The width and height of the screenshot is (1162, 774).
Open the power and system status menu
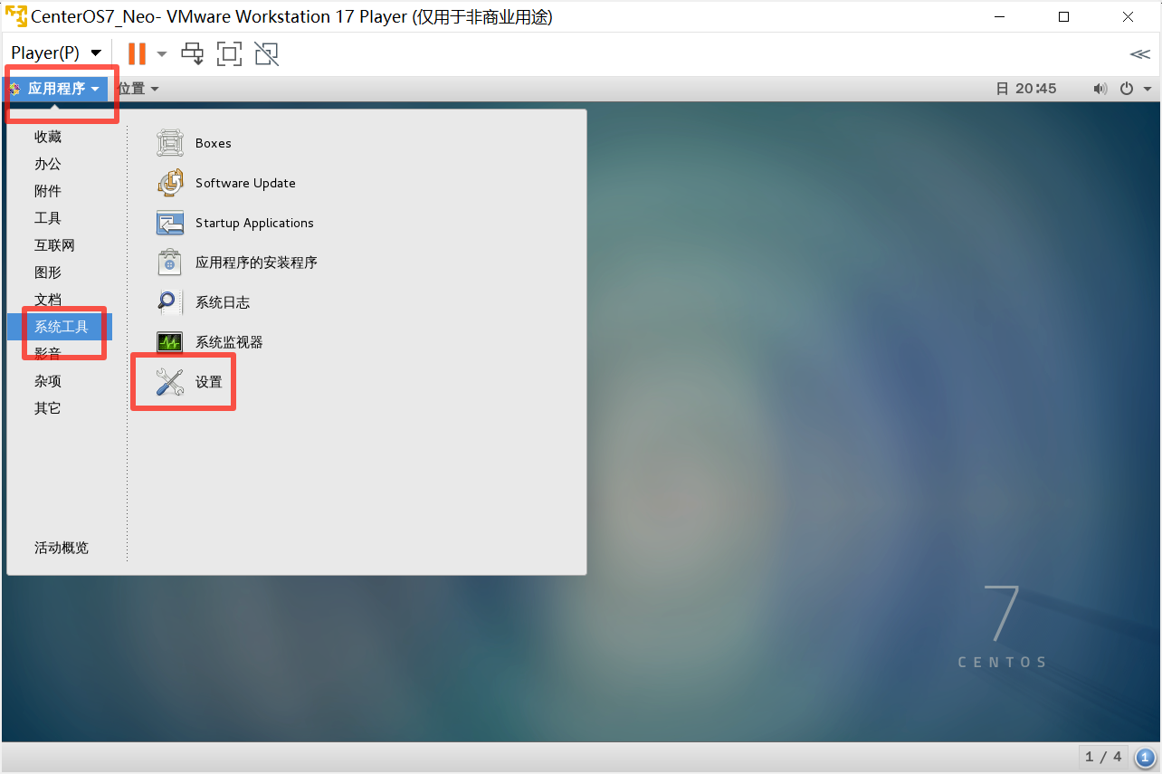click(1136, 89)
